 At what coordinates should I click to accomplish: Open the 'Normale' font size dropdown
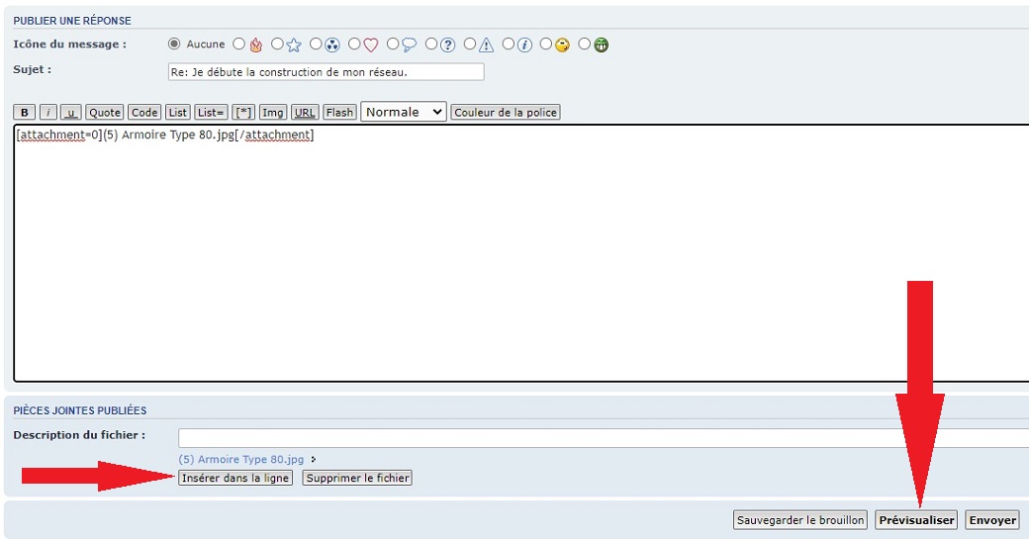click(x=404, y=113)
